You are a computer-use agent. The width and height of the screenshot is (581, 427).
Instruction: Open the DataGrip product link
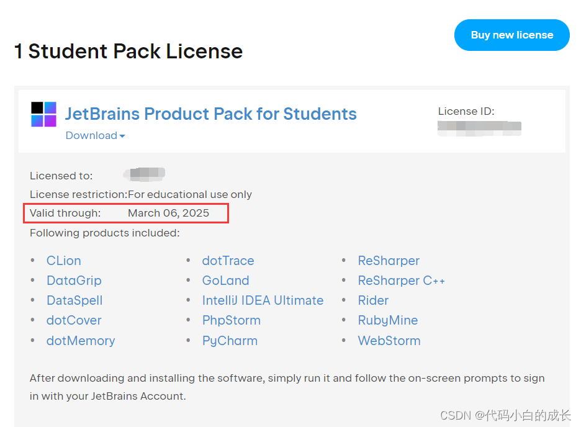pyautogui.click(x=74, y=281)
